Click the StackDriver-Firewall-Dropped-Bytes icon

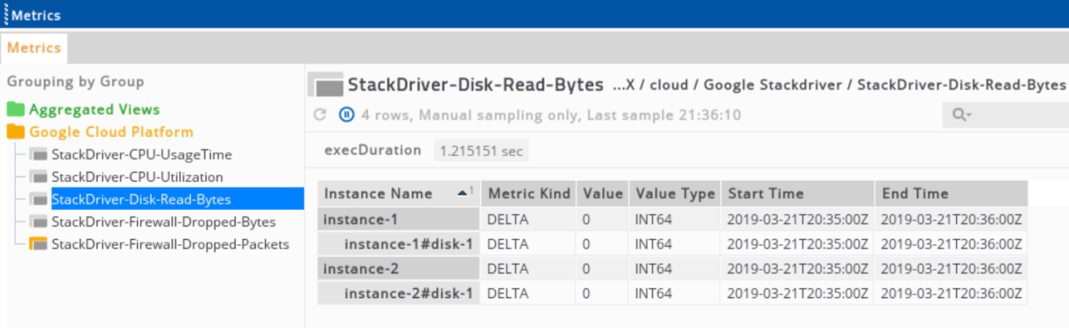tap(38, 222)
